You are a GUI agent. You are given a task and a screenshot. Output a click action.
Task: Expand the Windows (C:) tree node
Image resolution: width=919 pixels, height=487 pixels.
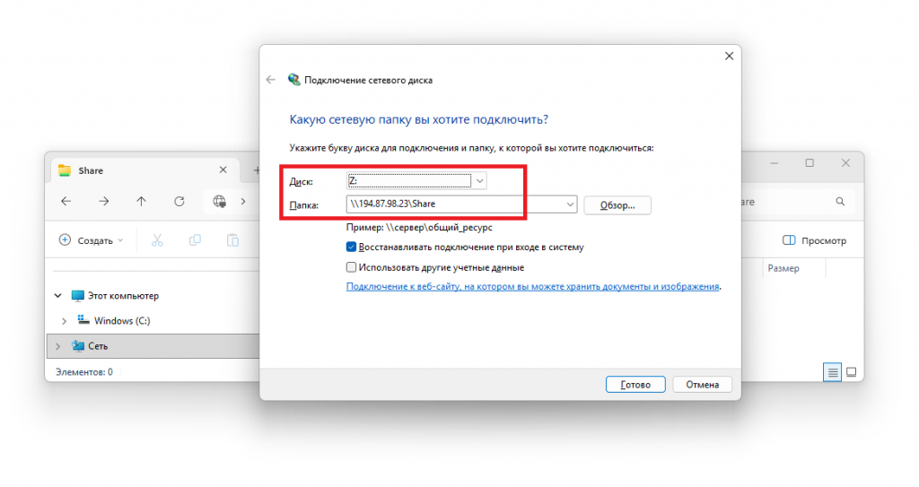pyautogui.click(x=64, y=321)
